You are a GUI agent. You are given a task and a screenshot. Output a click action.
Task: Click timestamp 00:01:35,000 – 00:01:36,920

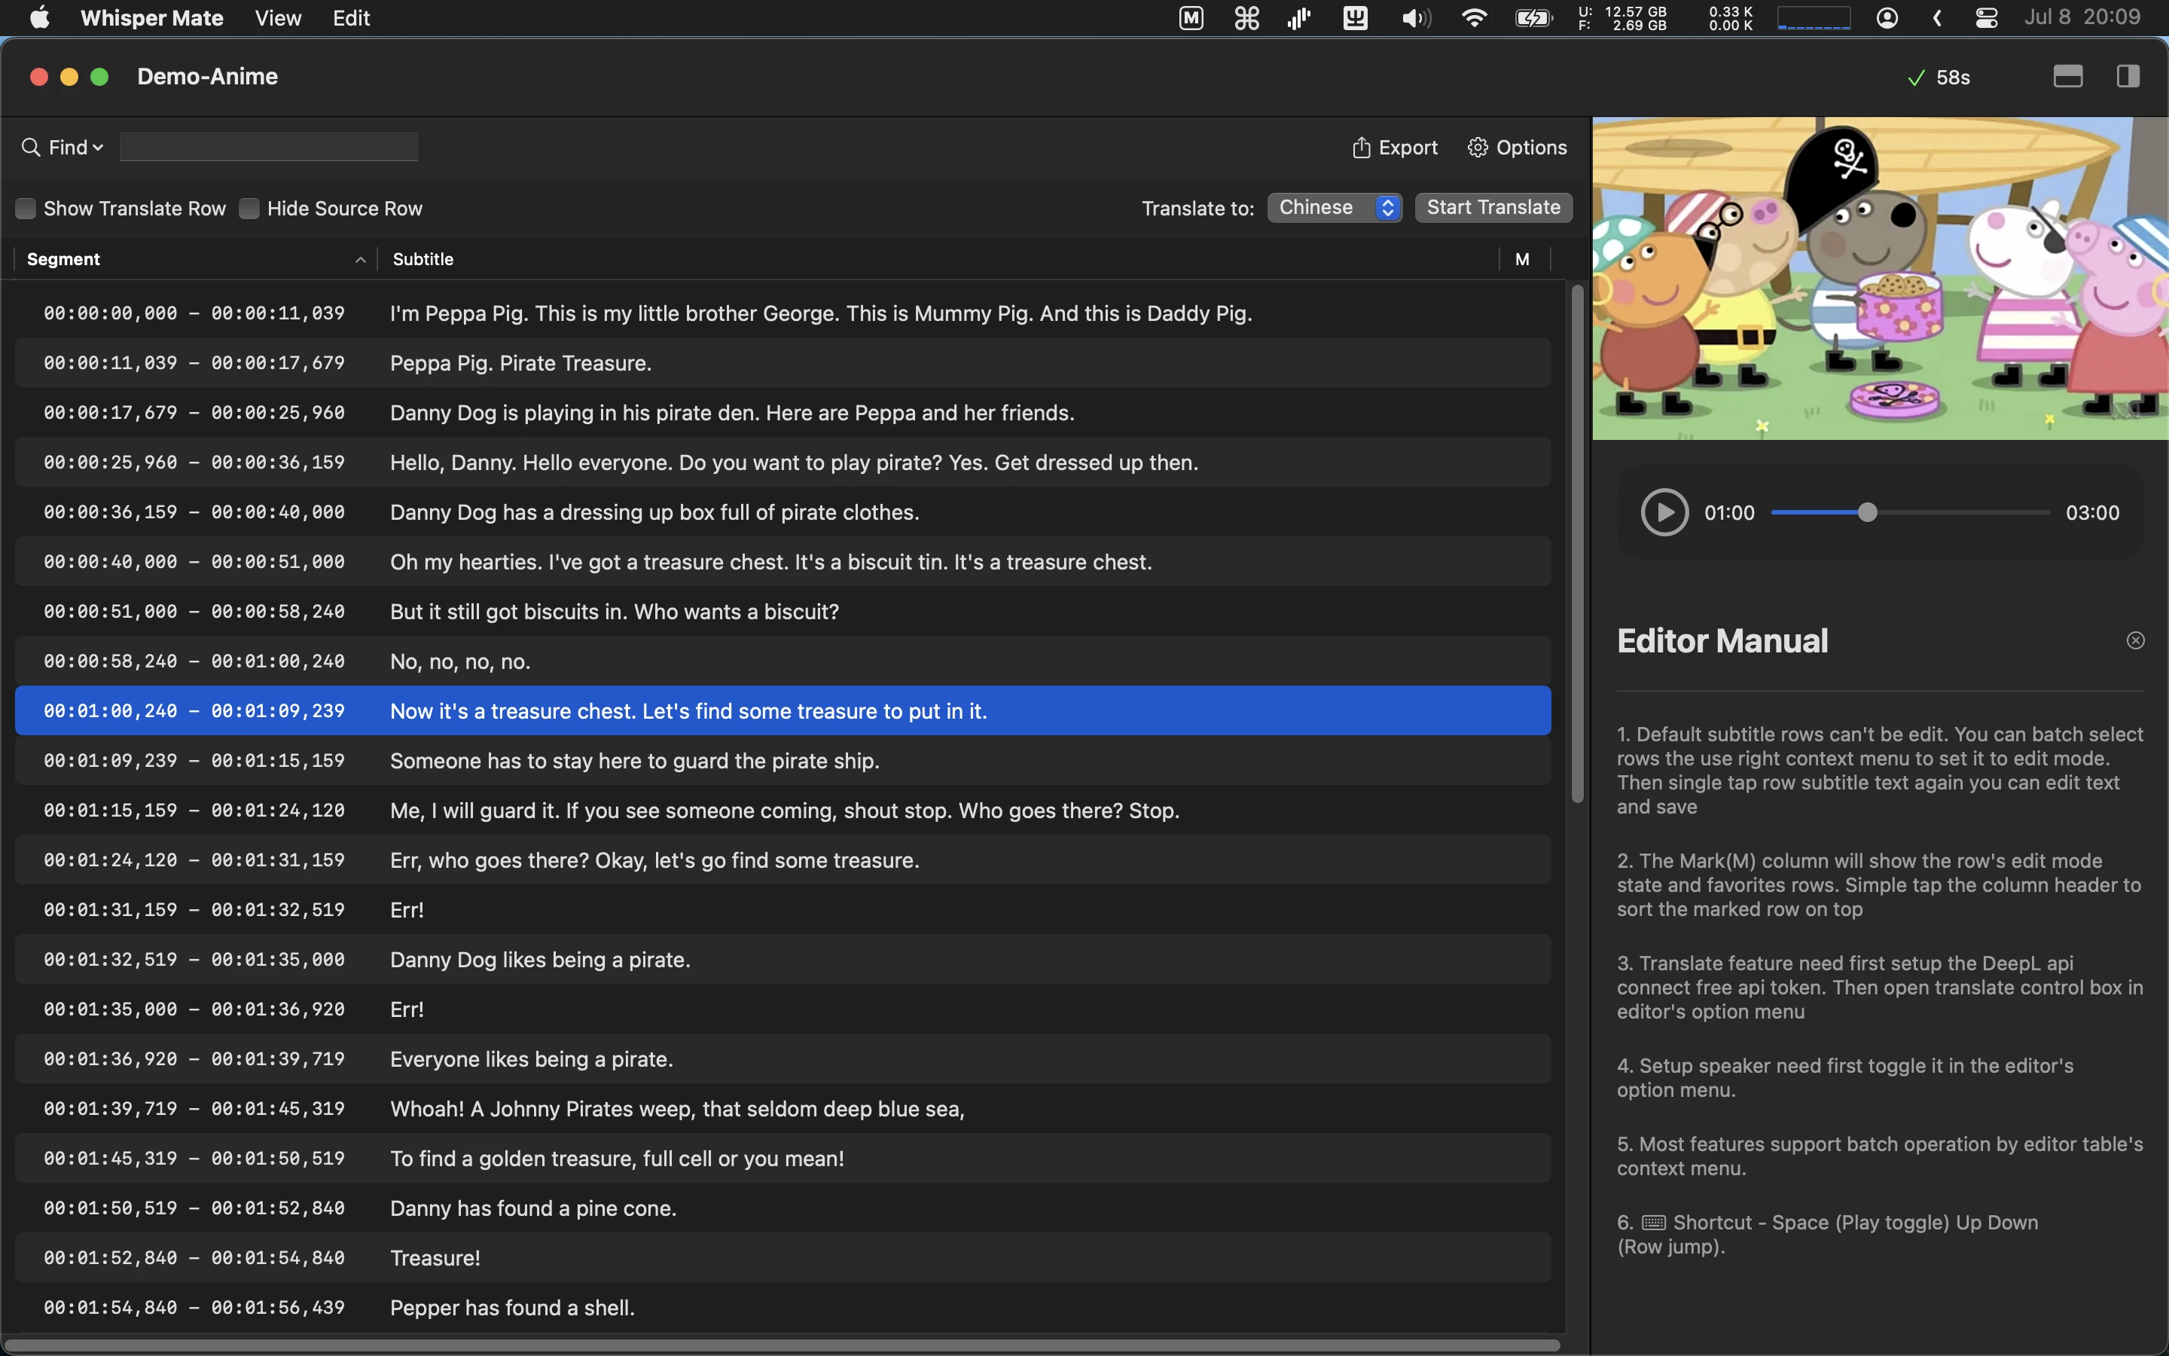[x=194, y=1009]
